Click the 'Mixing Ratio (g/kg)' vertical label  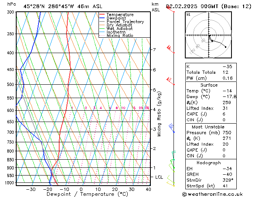pyautogui.click(x=159, y=114)
